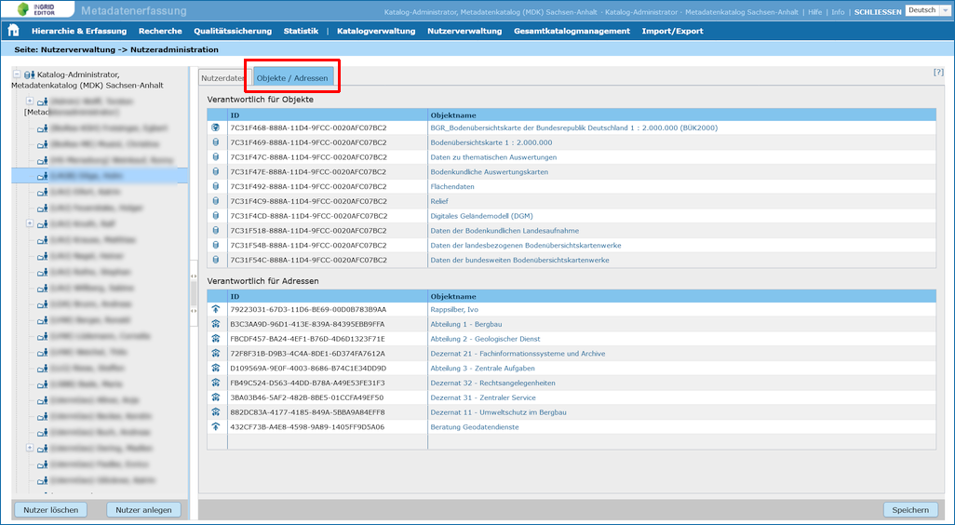Open the Gesamtkatalogmanagement menu
This screenshot has height=525, width=955.
pyautogui.click(x=572, y=31)
